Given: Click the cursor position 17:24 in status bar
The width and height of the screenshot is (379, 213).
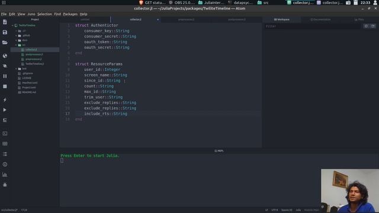Looking at the screenshot, I should [24, 210].
